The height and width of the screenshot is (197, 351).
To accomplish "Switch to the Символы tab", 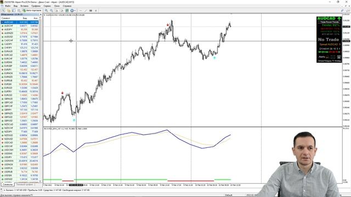I will pos(8,185).
